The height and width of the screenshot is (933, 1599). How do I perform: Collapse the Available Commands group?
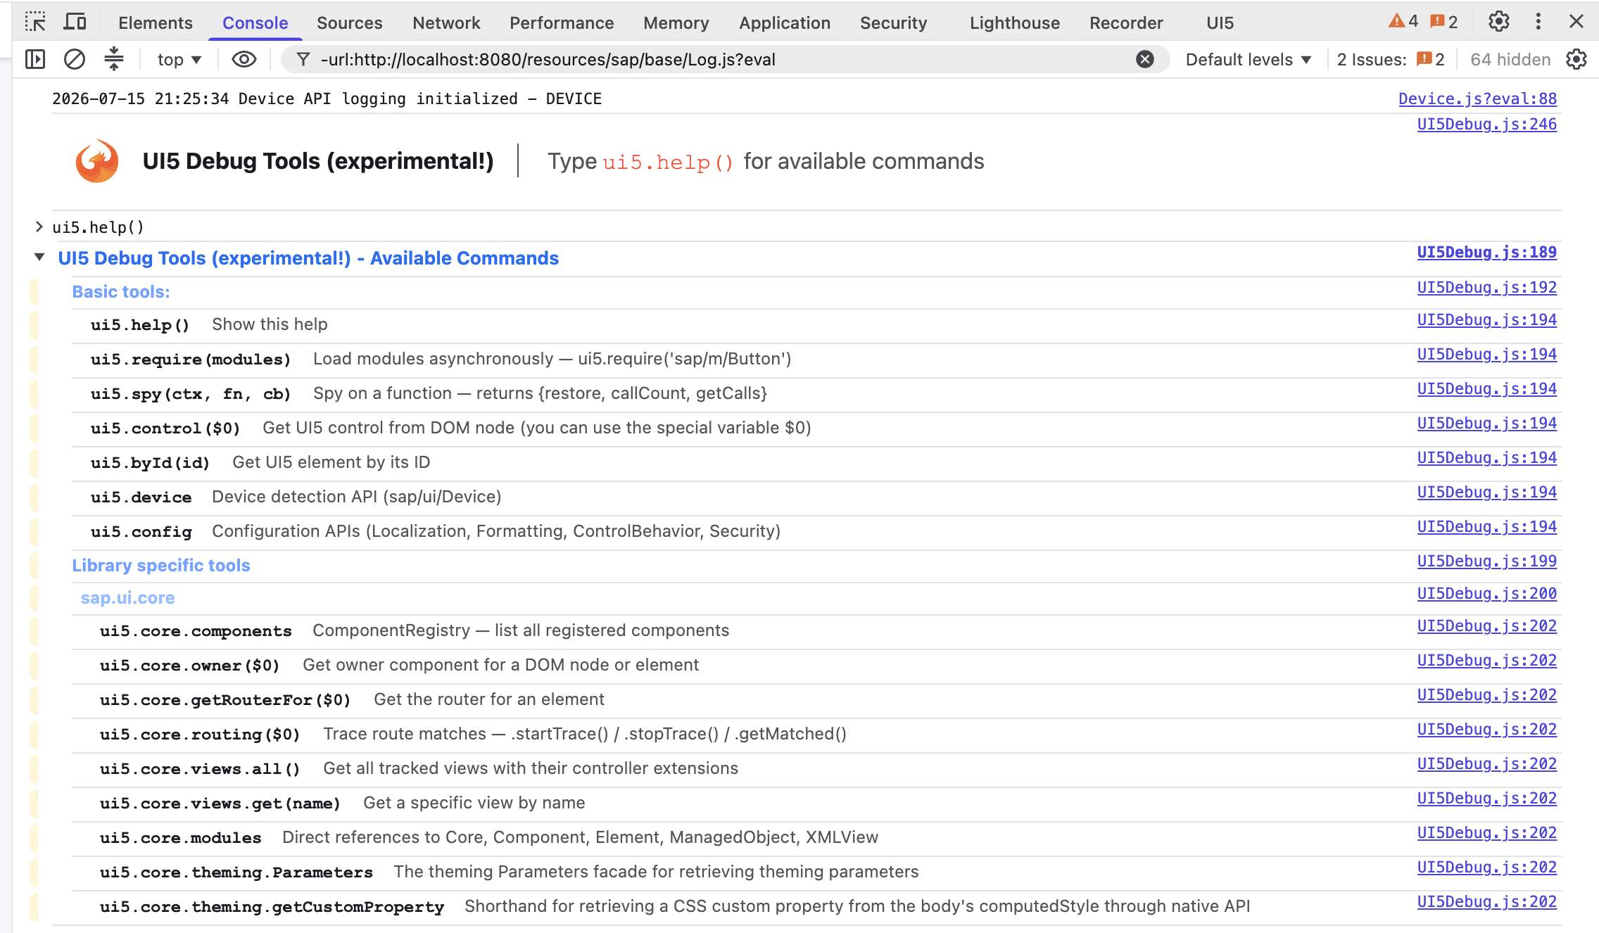[x=40, y=258]
